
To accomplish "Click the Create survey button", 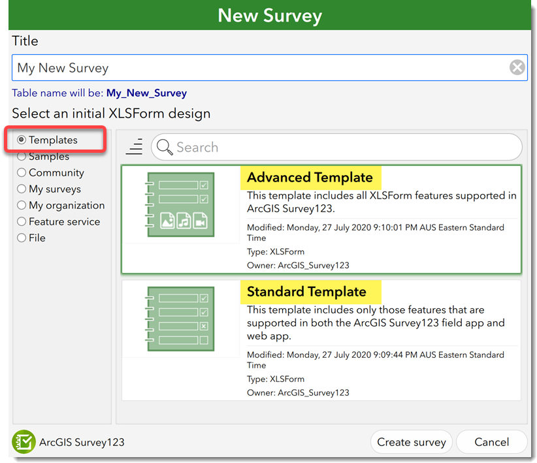I will pyautogui.click(x=412, y=442).
